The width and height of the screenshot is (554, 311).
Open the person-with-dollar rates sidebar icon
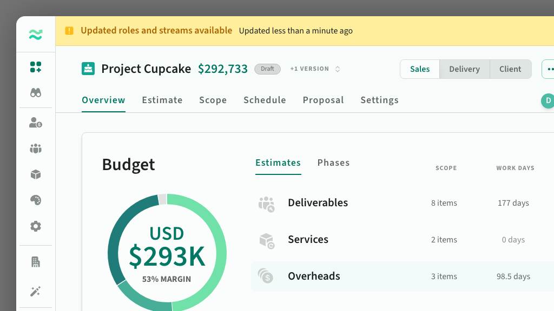click(x=36, y=123)
